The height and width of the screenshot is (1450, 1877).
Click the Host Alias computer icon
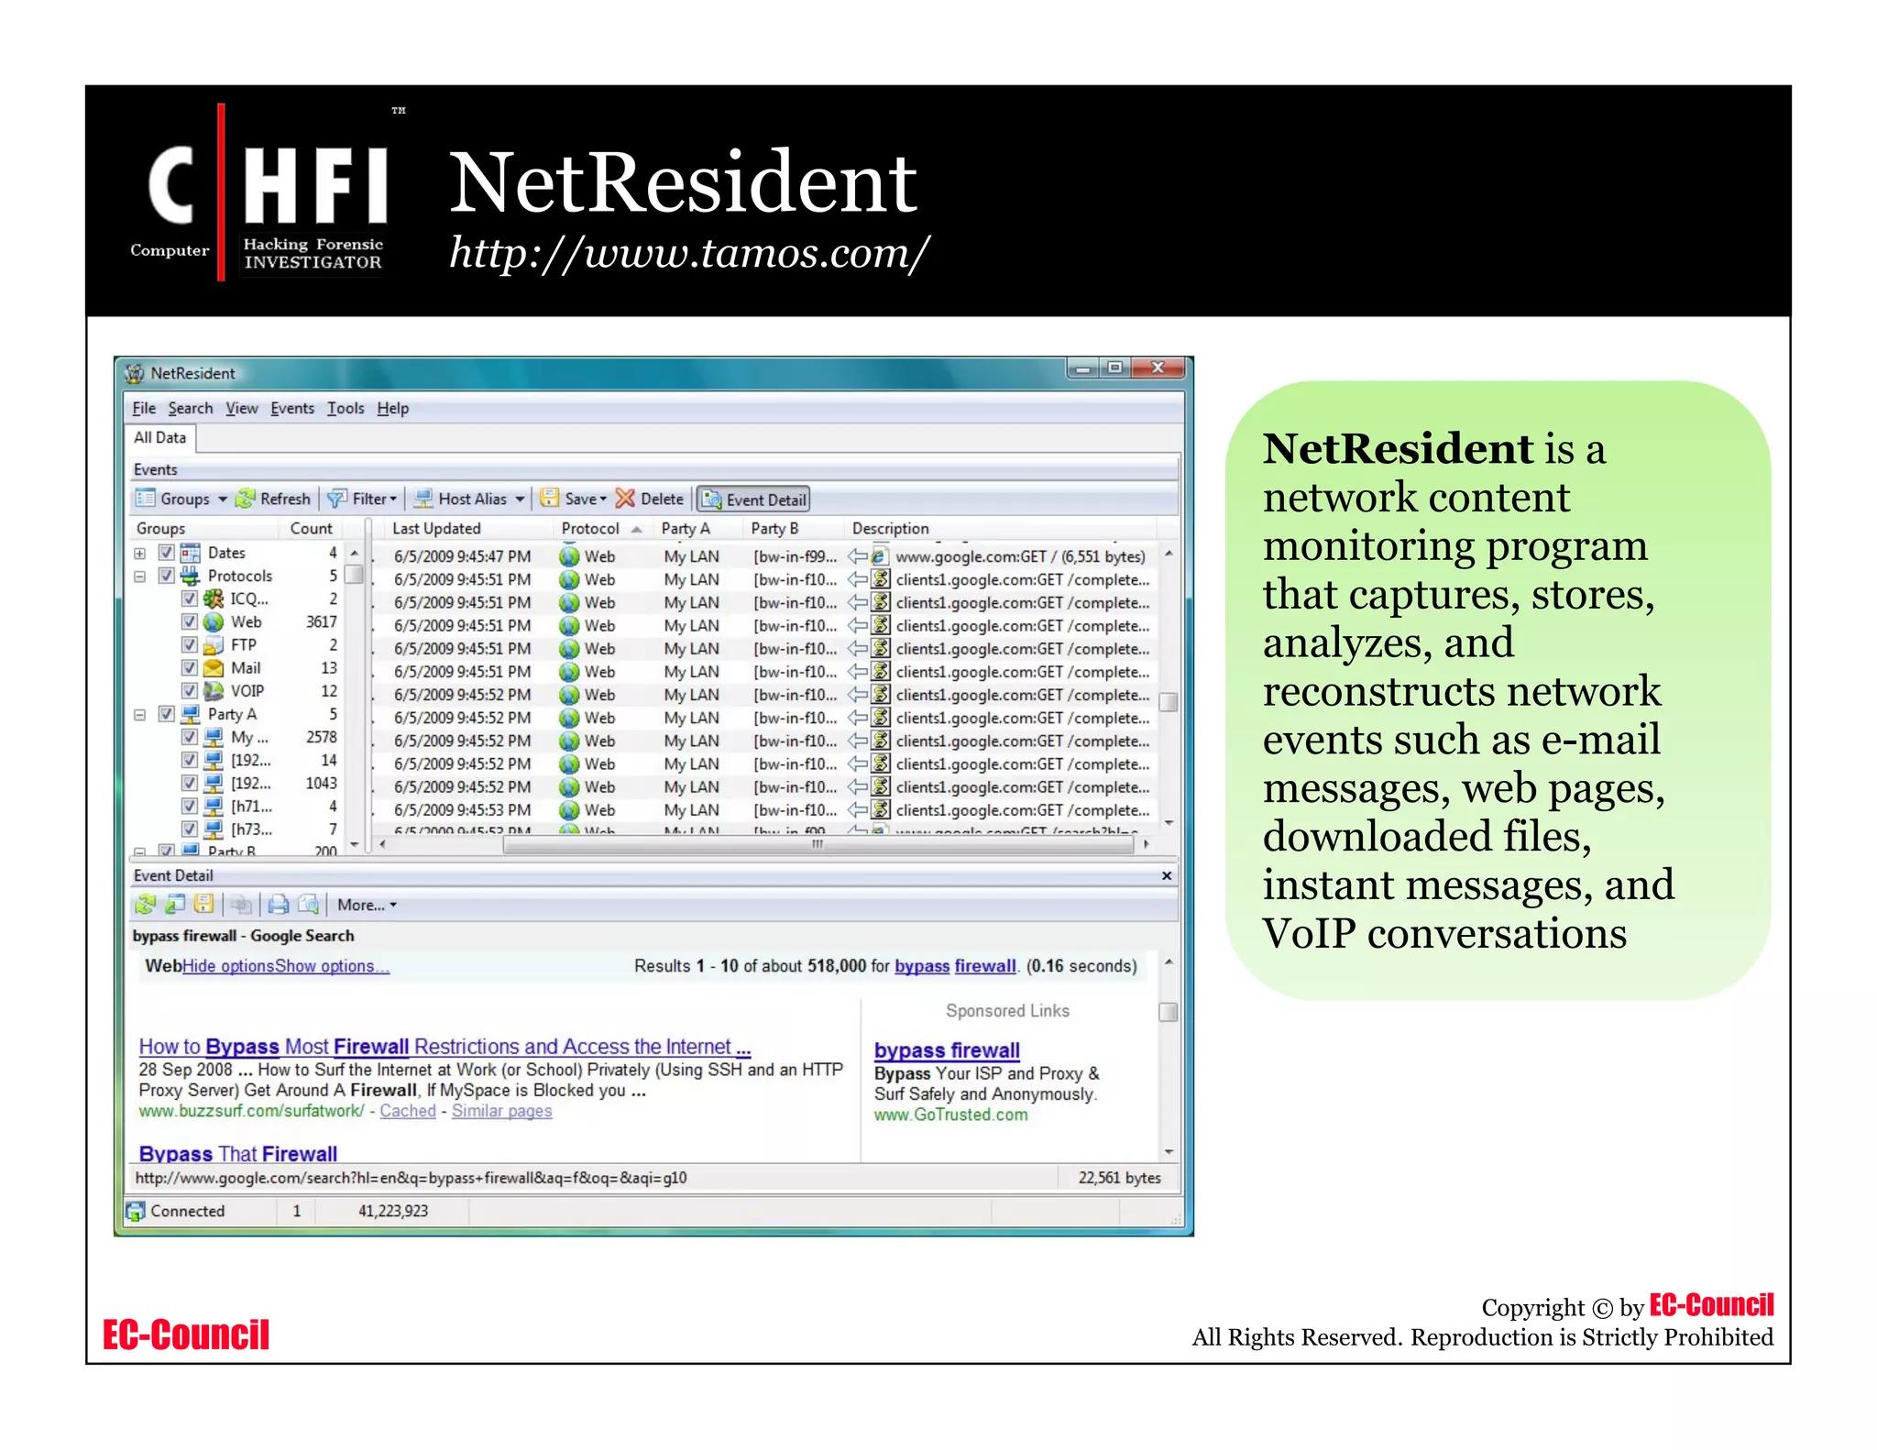[423, 499]
